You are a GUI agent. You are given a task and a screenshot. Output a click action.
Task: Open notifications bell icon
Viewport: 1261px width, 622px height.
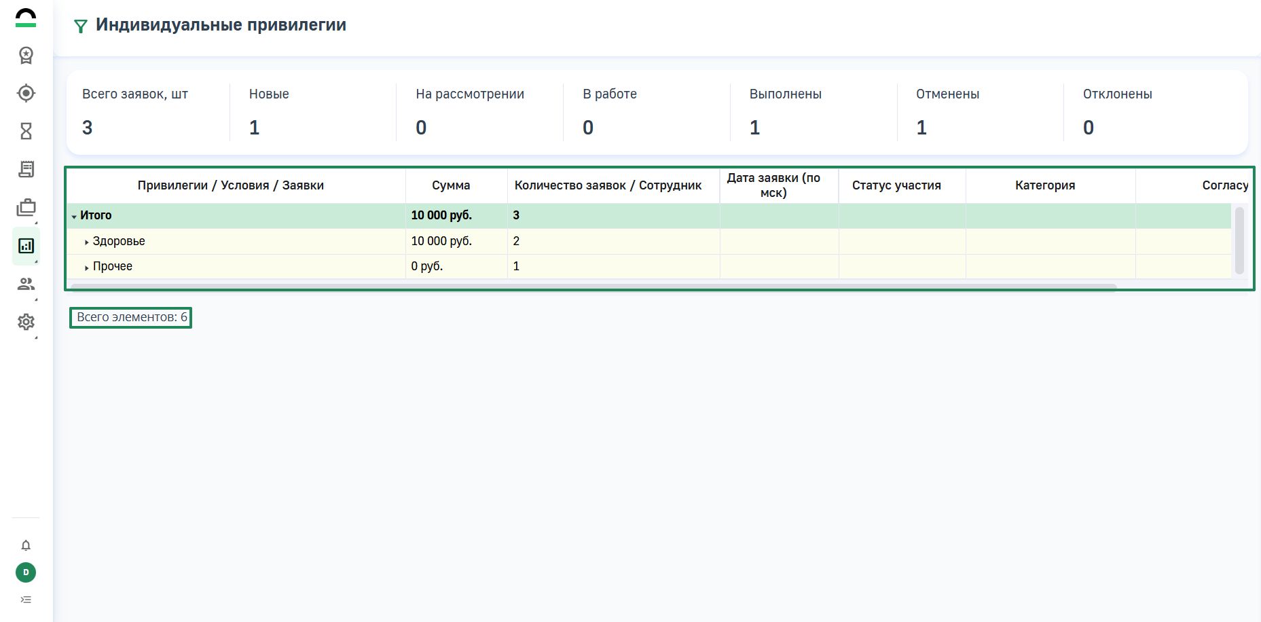pos(26,546)
